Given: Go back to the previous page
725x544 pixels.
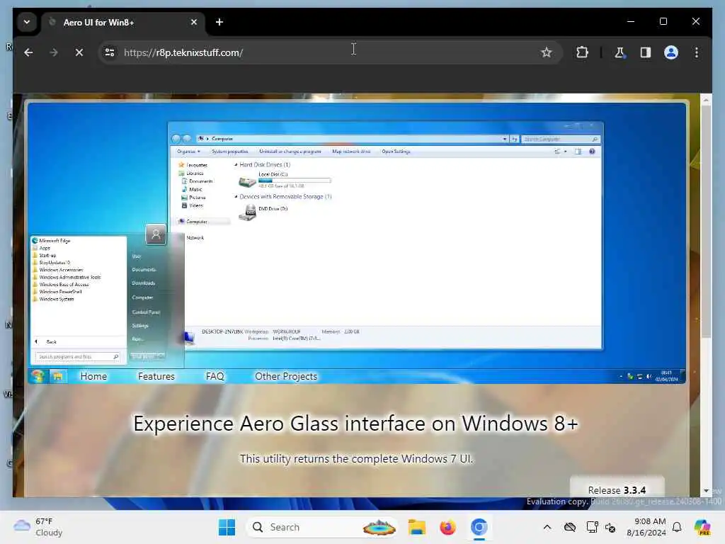Looking at the screenshot, I should tap(28, 52).
